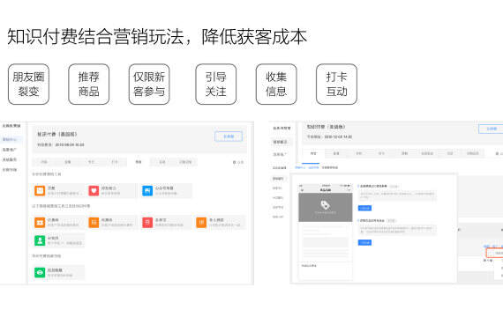Screen dimensions: 503x317
Task: Select the 仅限新客参与 rounded tile
Action: pos(149,85)
